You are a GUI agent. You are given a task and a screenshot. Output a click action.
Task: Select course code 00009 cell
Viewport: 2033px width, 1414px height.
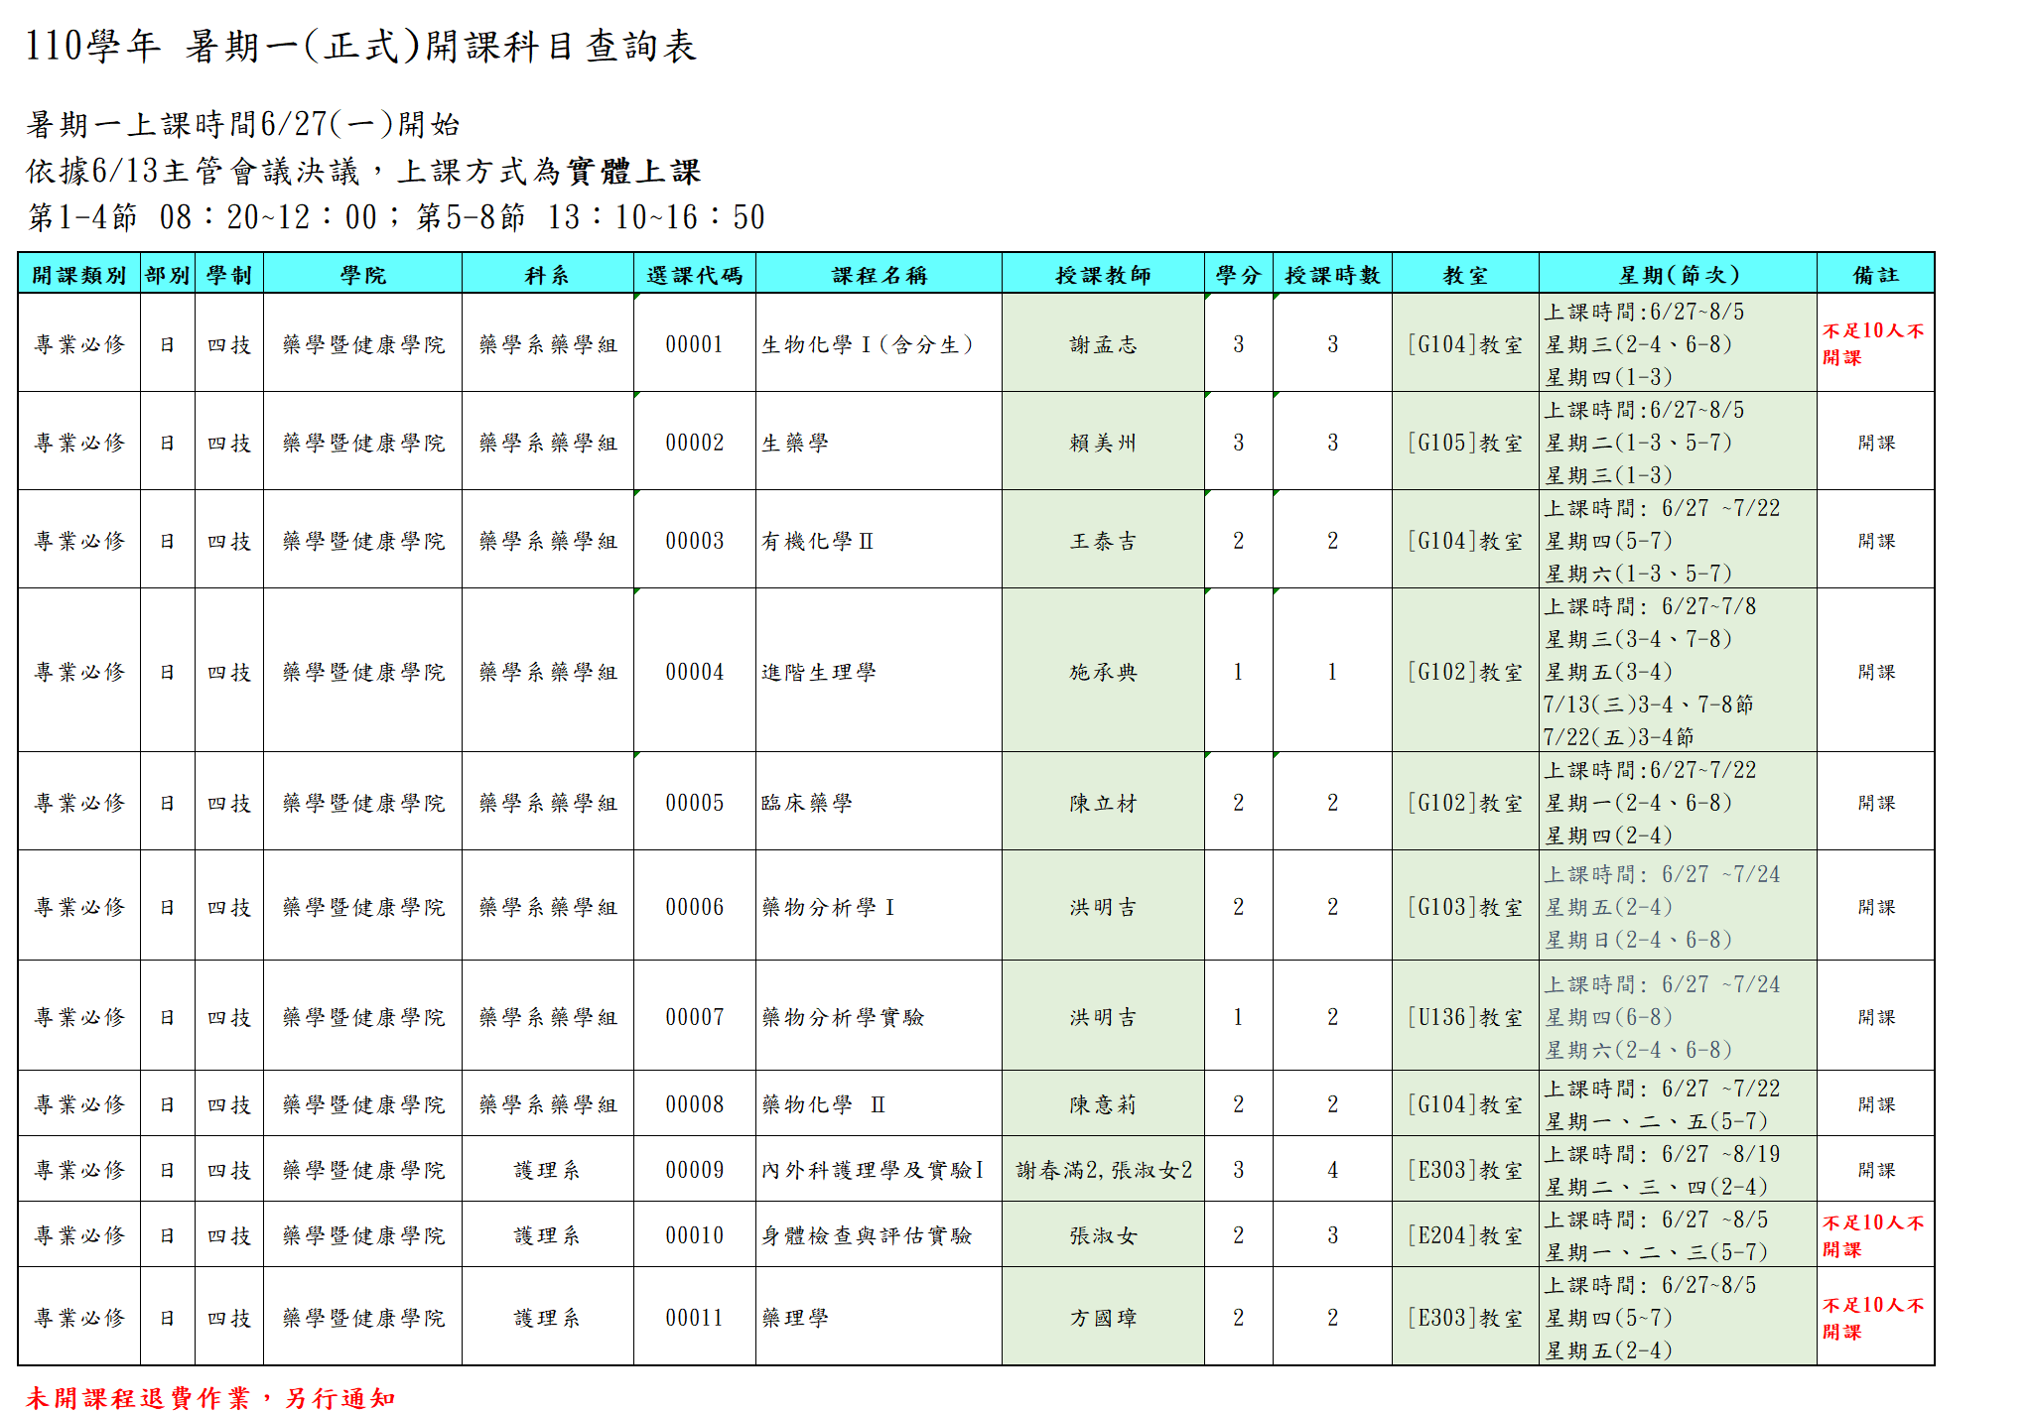click(695, 1170)
